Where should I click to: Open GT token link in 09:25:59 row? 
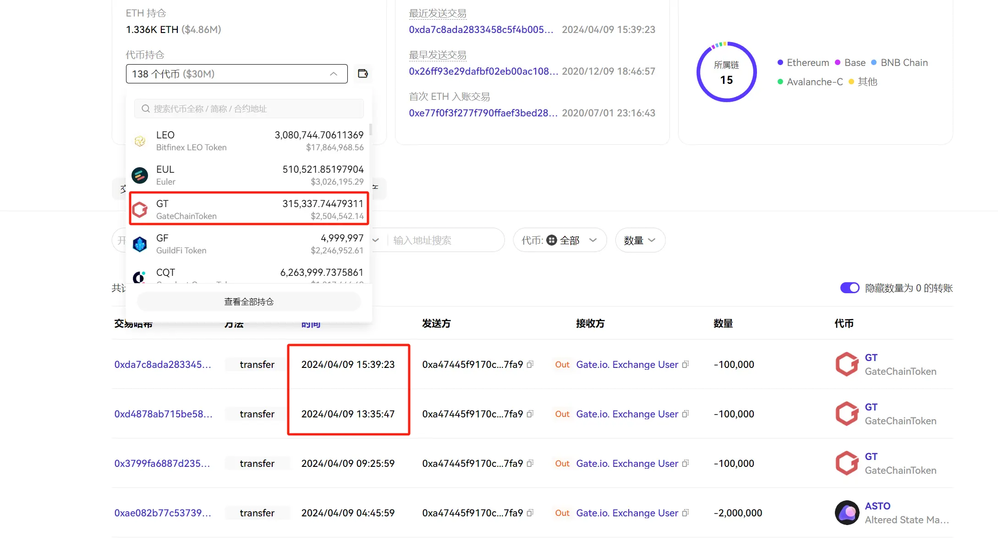coord(871,456)
